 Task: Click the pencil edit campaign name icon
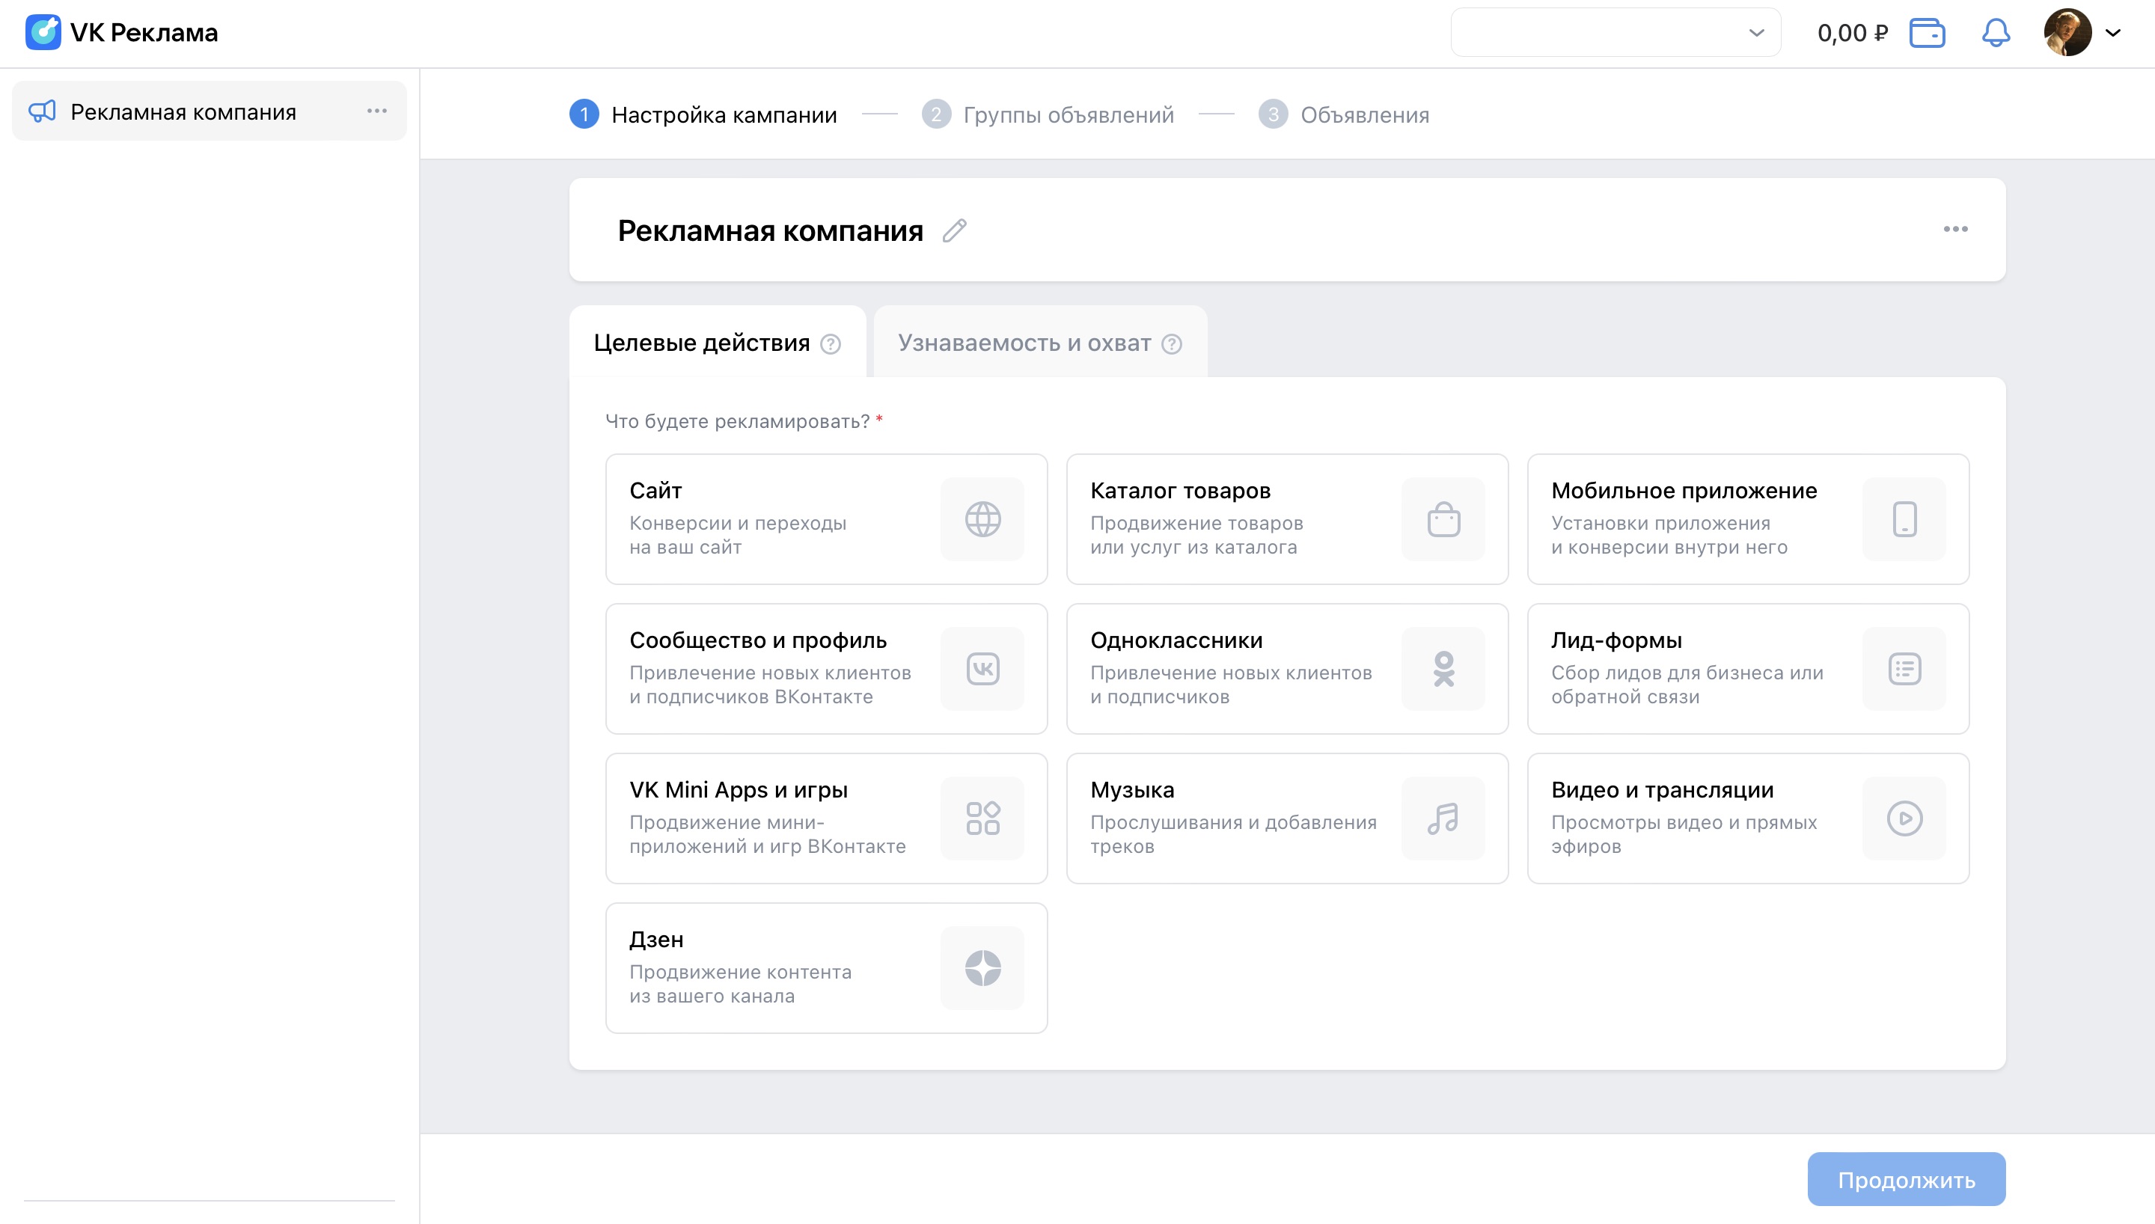point(954,230)
